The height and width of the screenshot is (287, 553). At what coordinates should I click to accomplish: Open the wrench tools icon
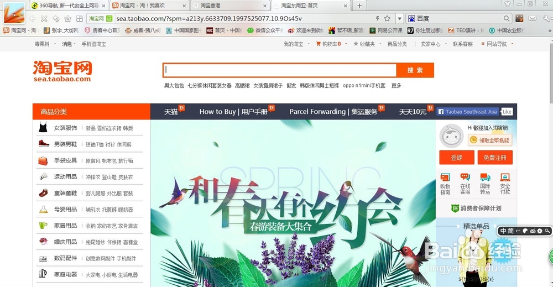(x=547, y=18)
